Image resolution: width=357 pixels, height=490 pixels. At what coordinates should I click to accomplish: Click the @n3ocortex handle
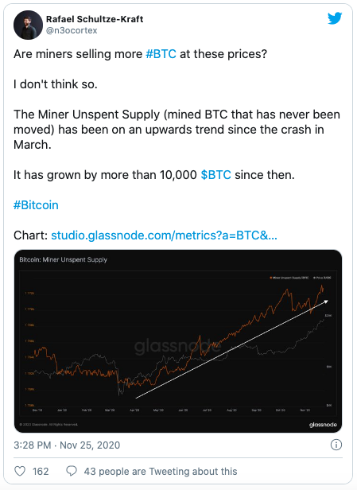(x=72, y=30)
